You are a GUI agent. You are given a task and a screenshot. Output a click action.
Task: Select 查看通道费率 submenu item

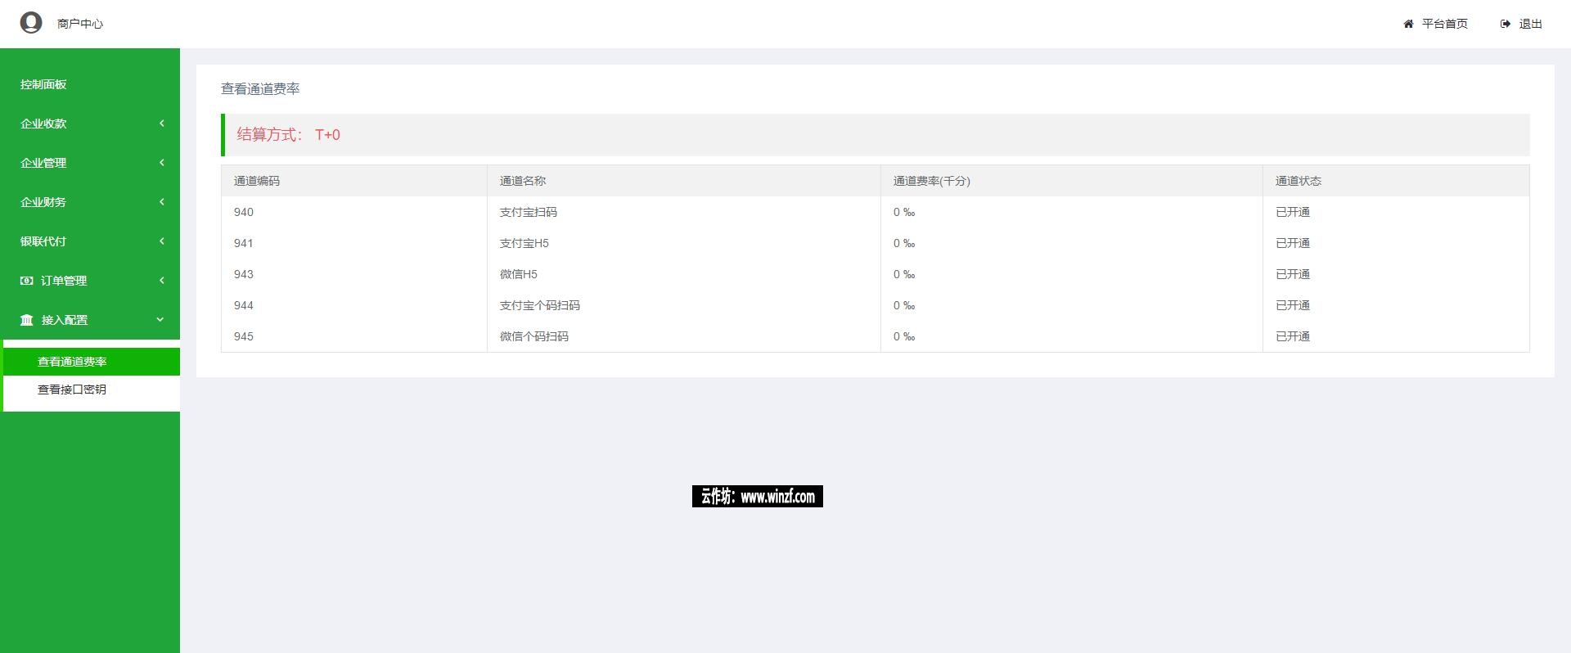point(72,362)
